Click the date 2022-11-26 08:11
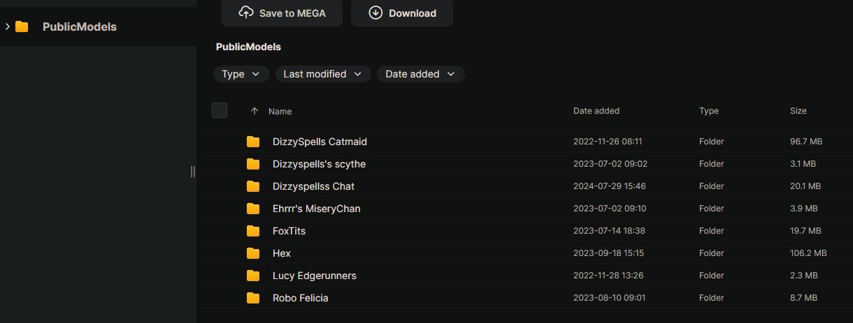Screen dimensions: 853x323 [608, 142]
